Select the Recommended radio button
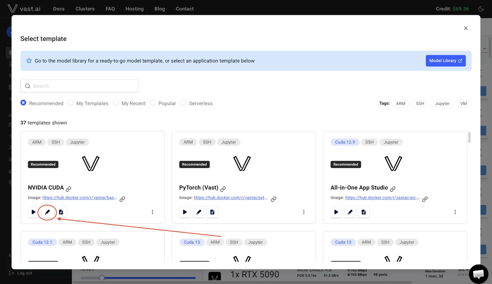492x284 pixels. click(x=23, y=103)
